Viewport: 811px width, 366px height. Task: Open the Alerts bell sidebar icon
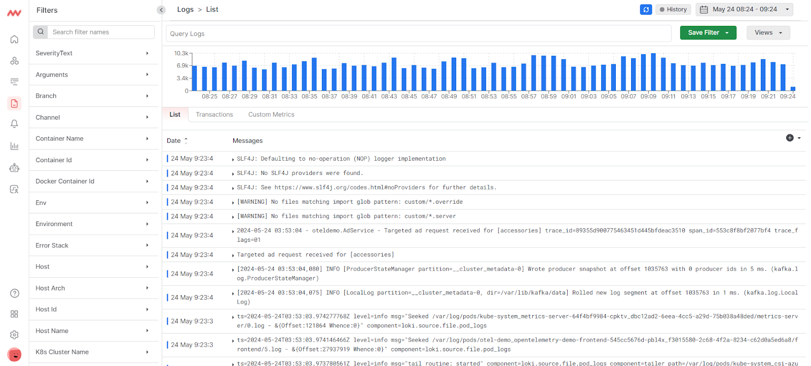(14, 124)
